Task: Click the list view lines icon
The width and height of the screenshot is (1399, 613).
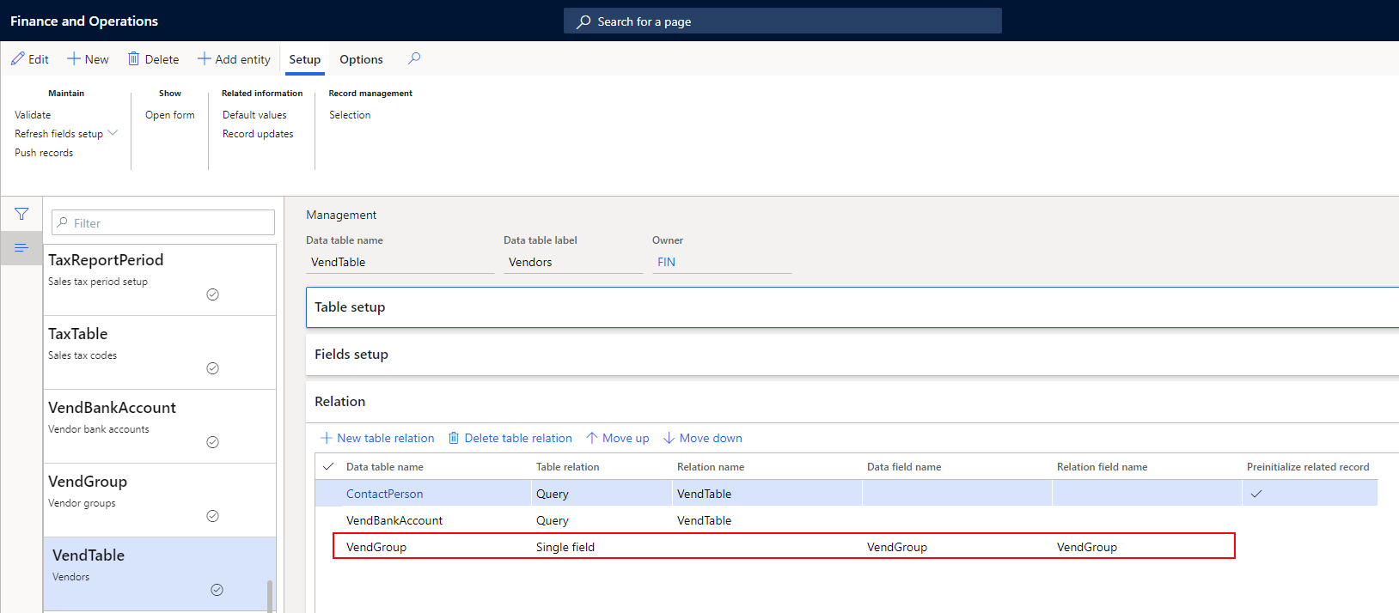Action: point(21,248)
